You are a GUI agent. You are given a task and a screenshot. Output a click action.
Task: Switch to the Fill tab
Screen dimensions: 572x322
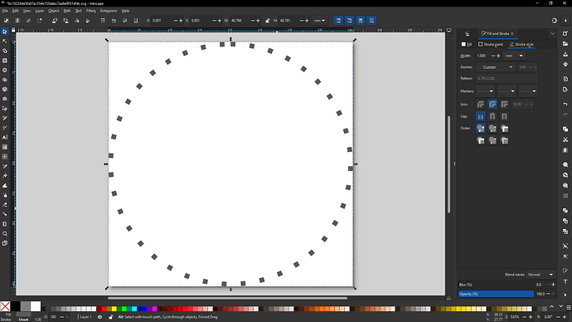[x=467, y=45]
